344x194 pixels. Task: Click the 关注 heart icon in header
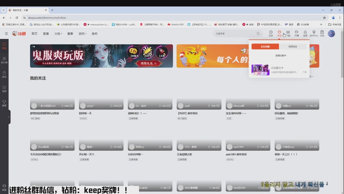coord(279,34)
